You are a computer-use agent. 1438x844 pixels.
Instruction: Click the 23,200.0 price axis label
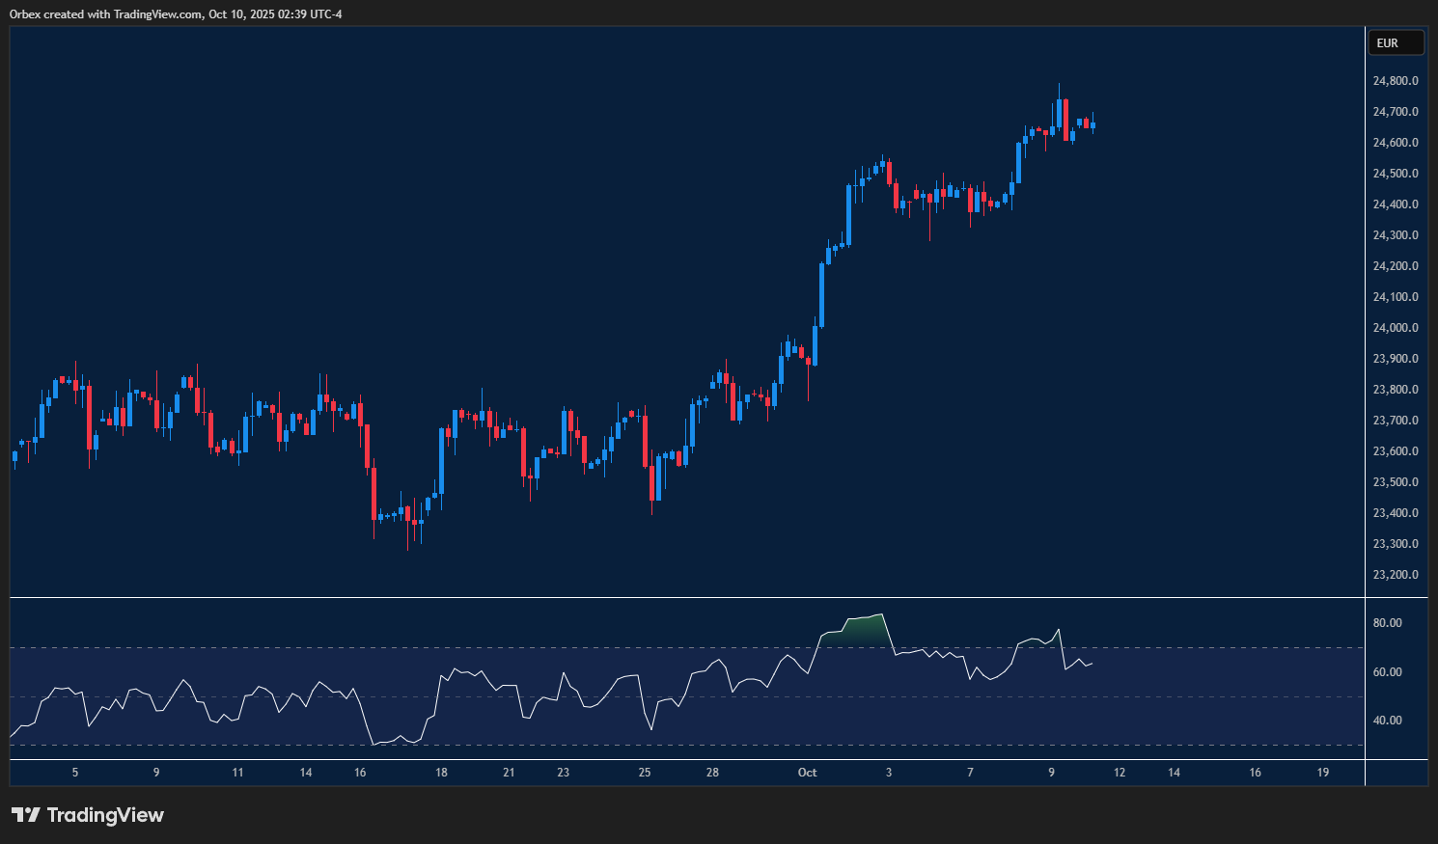(x=1395, y=575)
